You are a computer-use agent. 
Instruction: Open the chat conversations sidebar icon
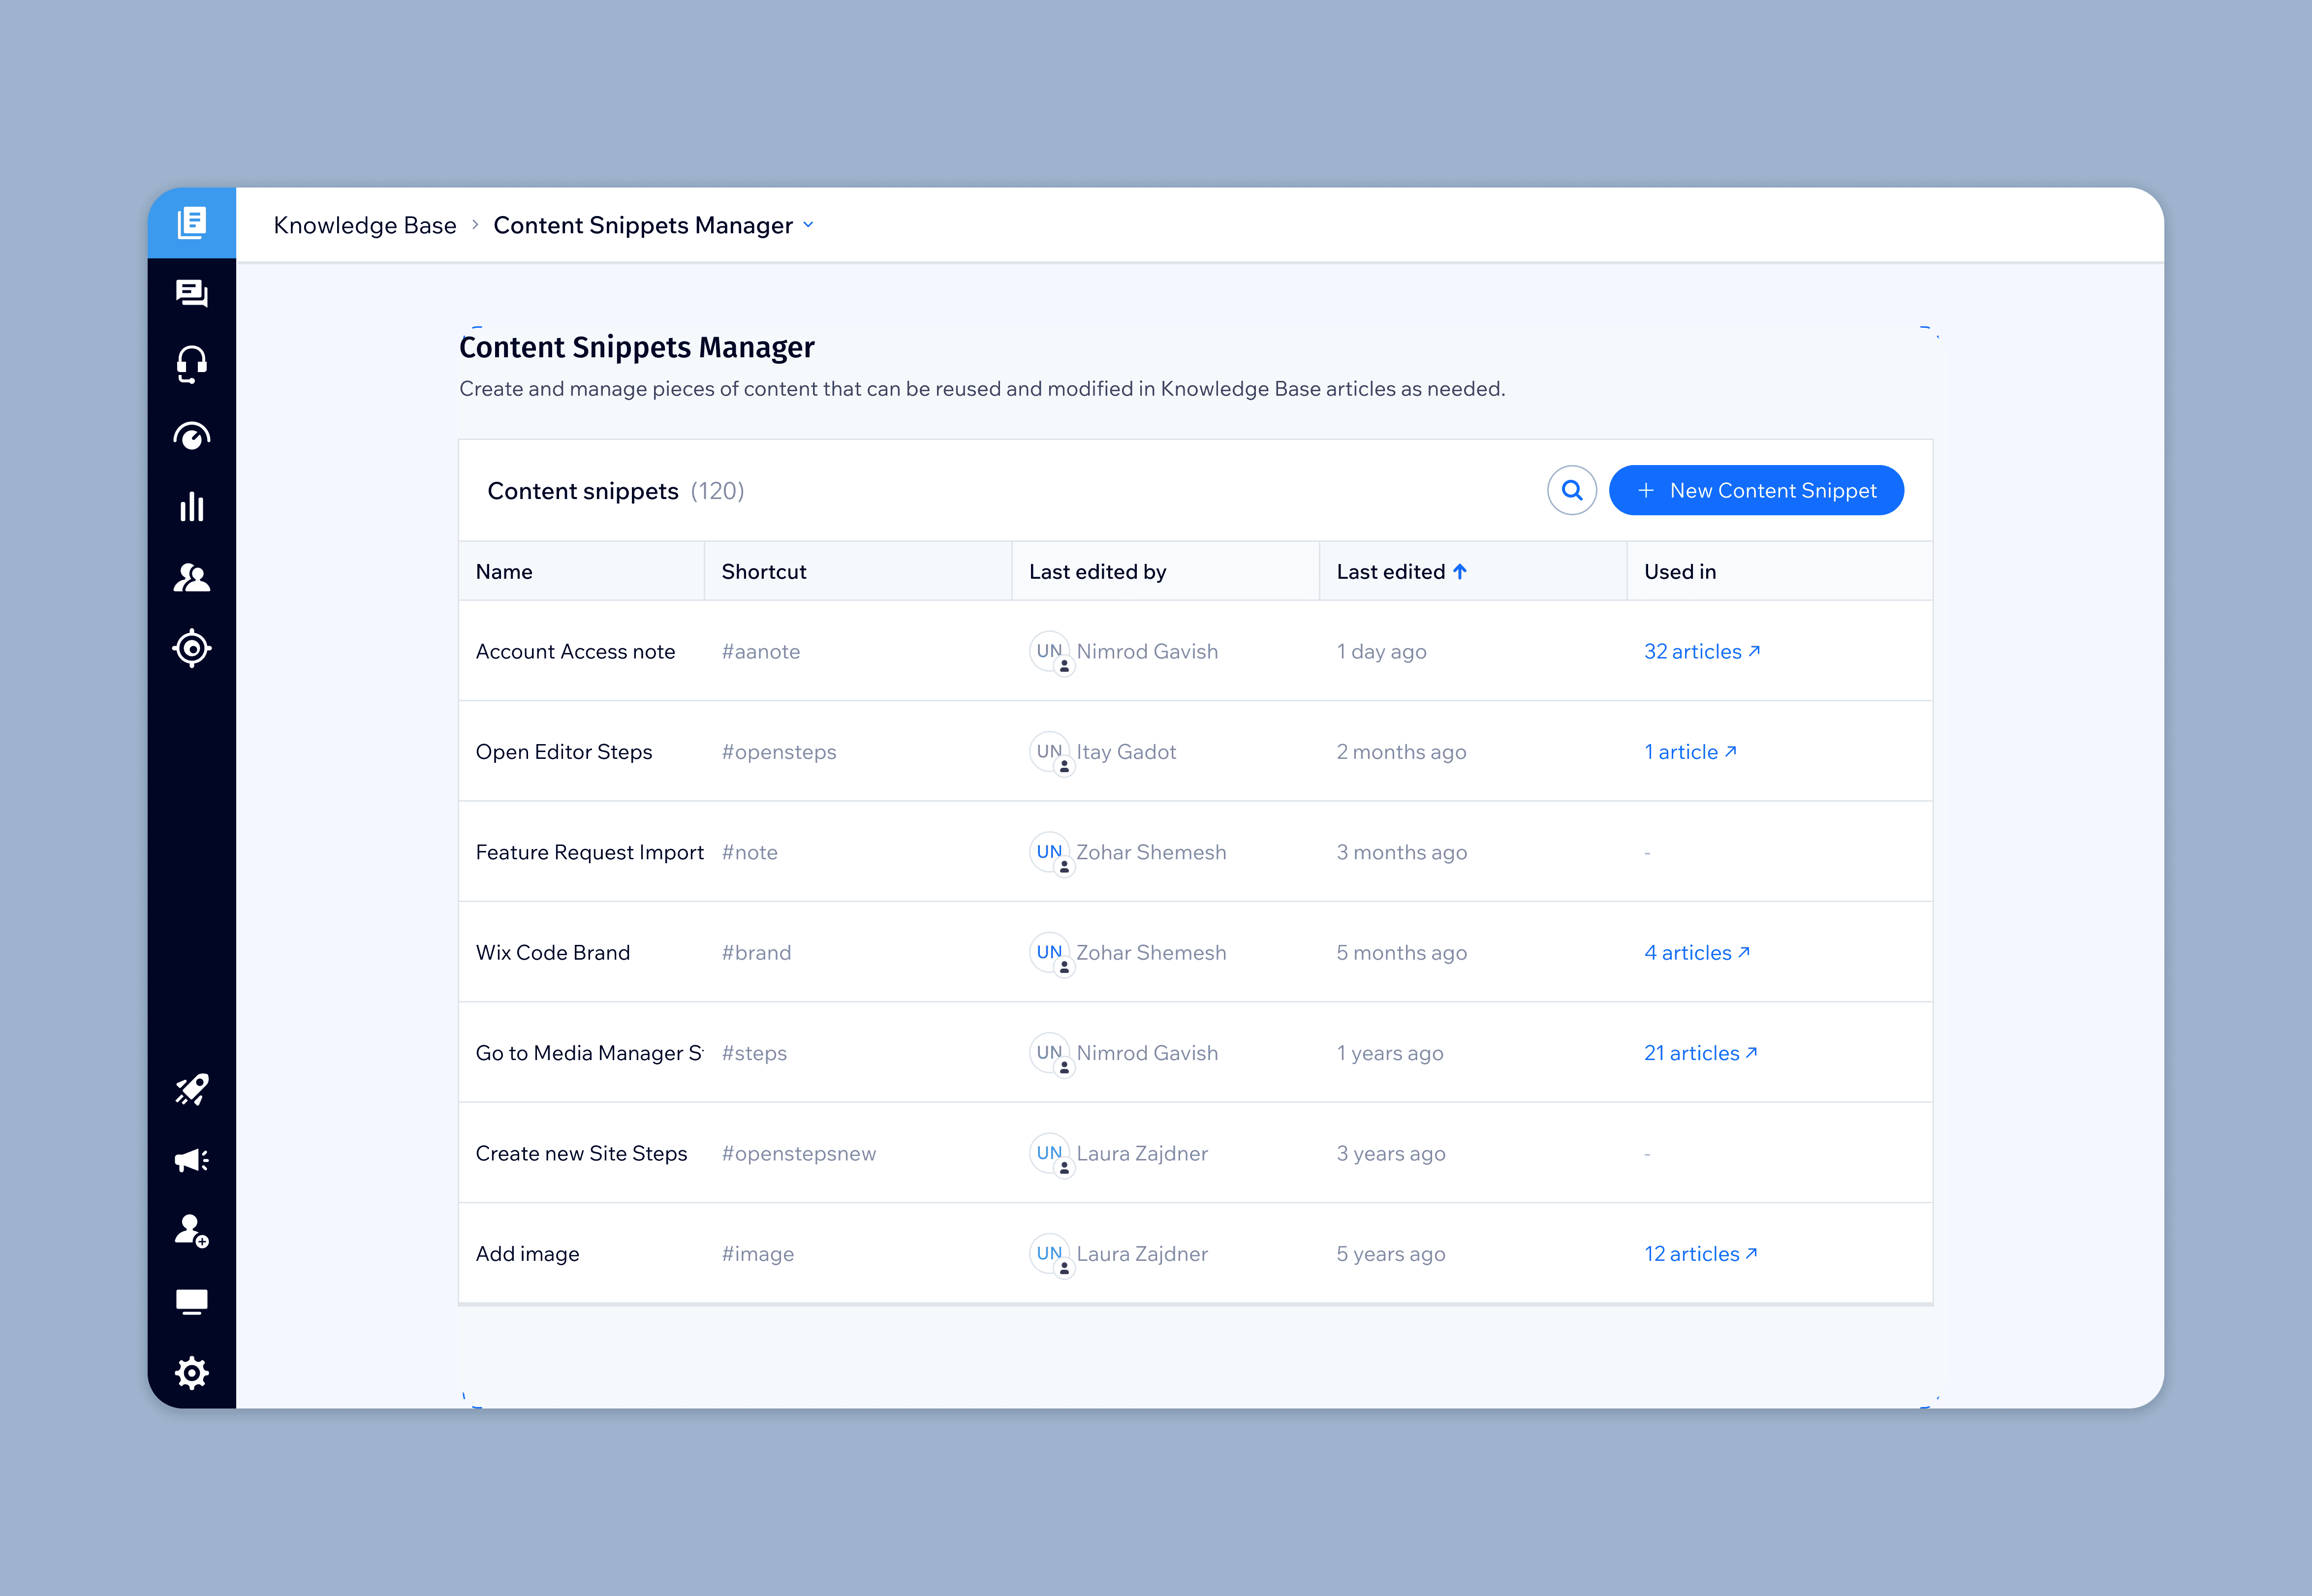point(191,293)
